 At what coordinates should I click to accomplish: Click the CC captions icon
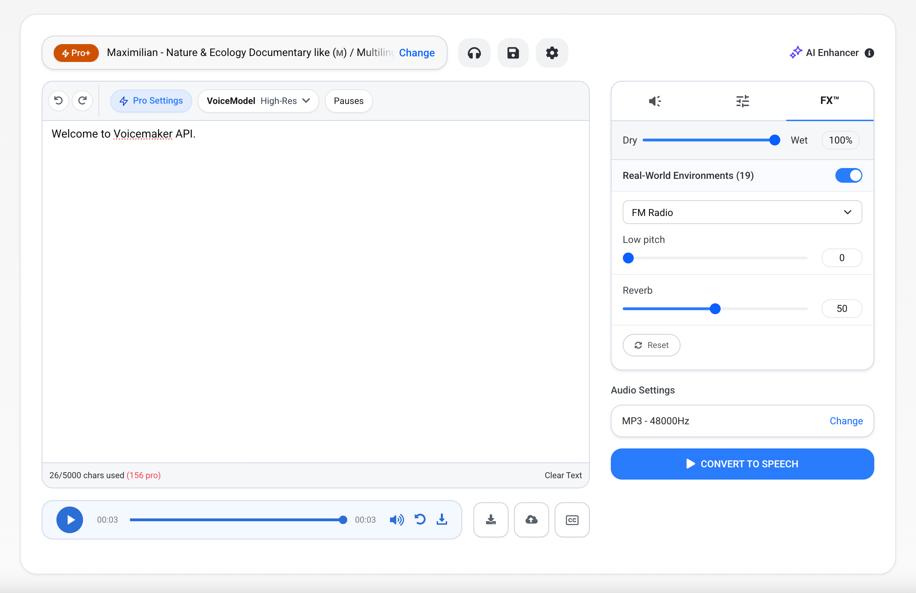tap(572, 520)
